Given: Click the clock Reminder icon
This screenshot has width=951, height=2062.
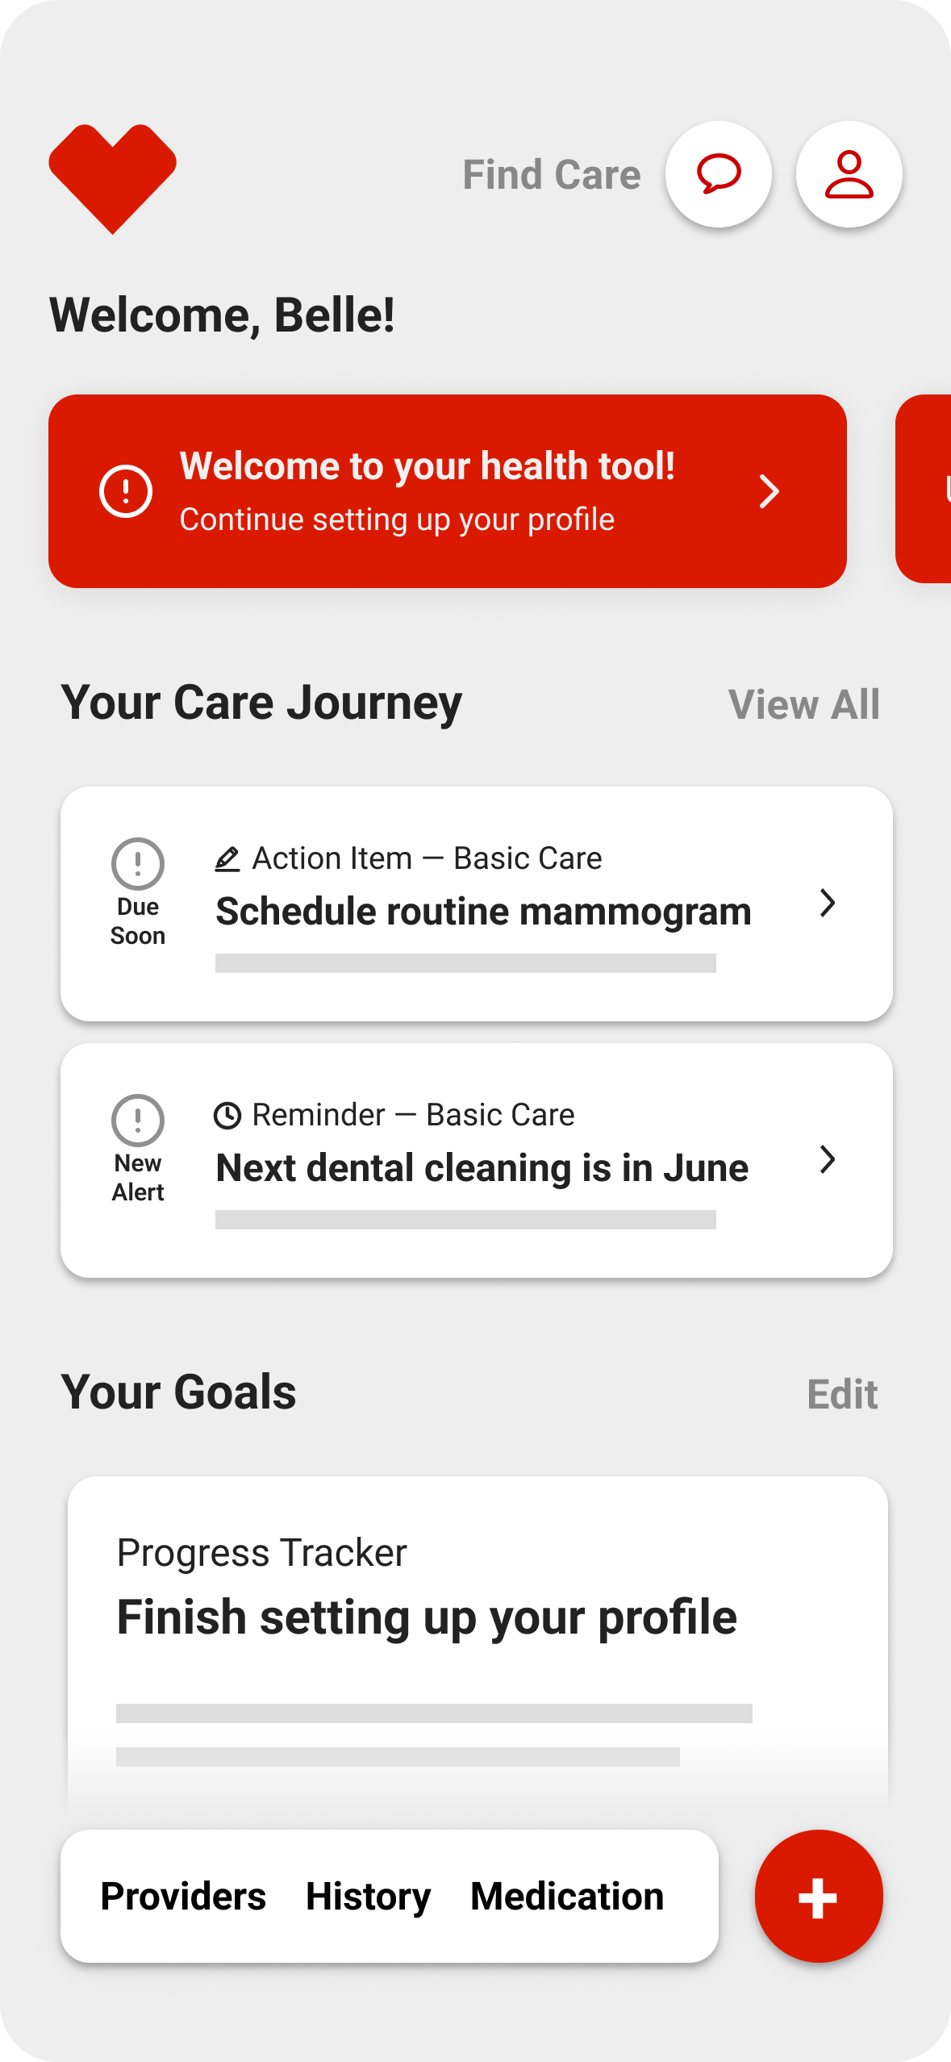Looking at the screenshot, I should click(x=227, y=1116).
